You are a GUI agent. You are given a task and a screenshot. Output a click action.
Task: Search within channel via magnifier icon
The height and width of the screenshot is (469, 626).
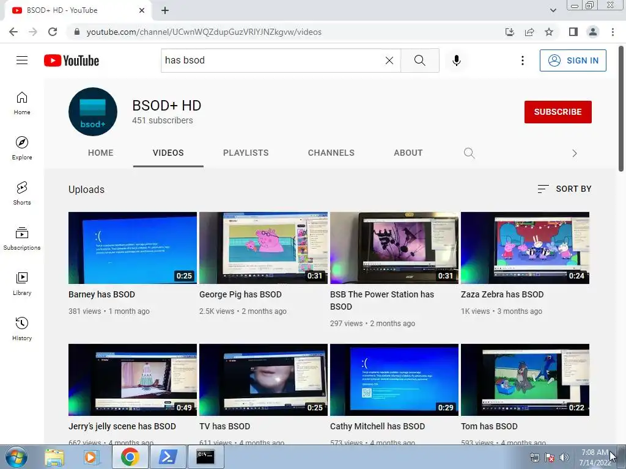click(469, 153)
